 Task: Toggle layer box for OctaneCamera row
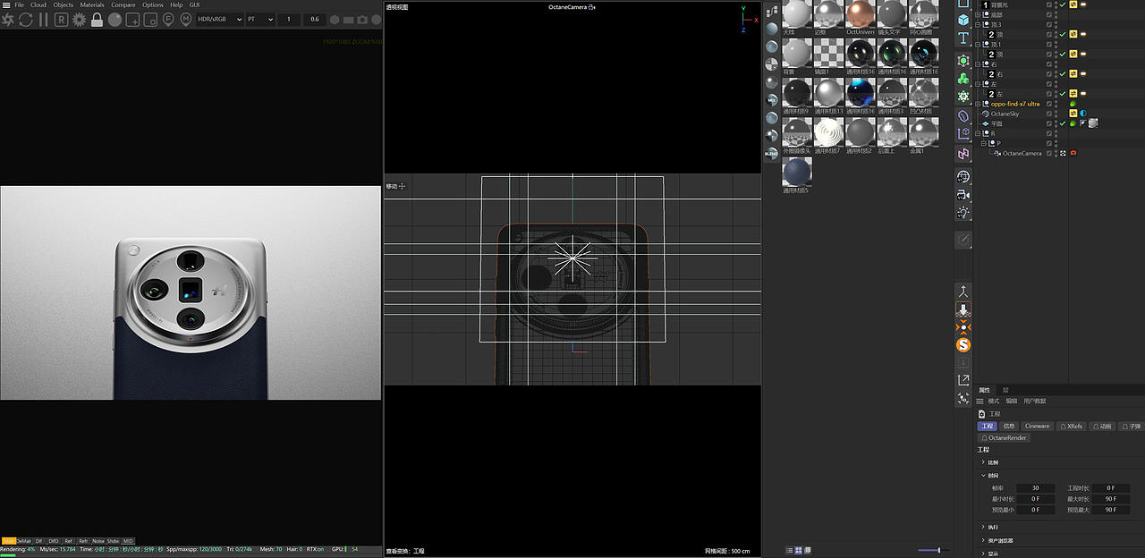1049,153
